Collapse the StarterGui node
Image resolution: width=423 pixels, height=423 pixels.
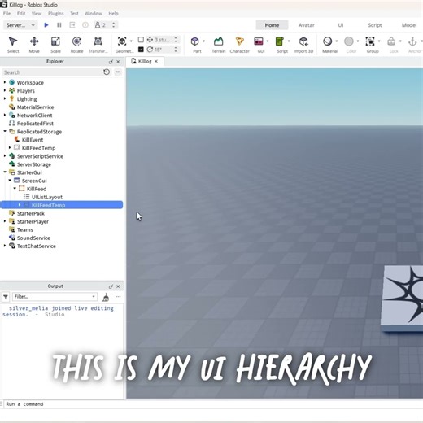click(5, 172)
